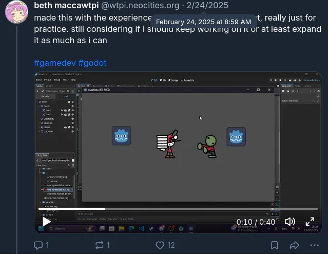Open the Debug menu in Godot
The height and width of the screenshot is (254, 328).
(56, 80)
